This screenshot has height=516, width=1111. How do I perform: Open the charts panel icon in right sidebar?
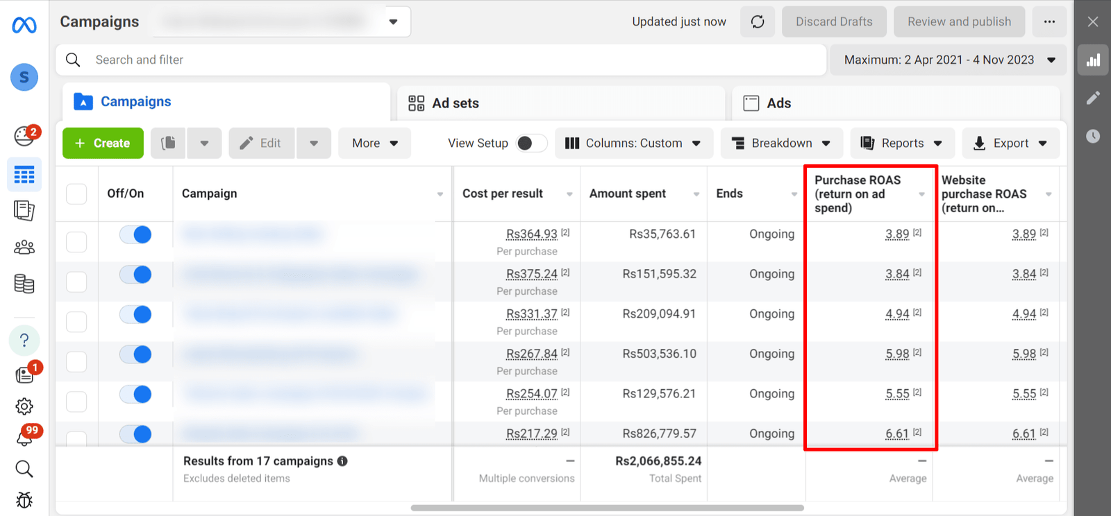pyautogui.click(x=1093, y=60)
